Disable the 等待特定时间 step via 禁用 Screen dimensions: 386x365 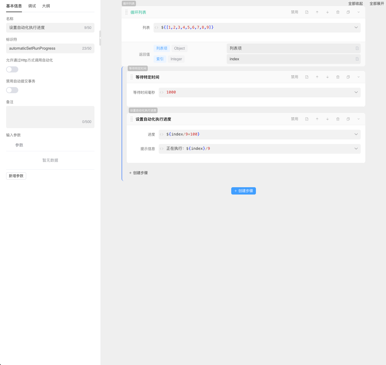point(294,77)
